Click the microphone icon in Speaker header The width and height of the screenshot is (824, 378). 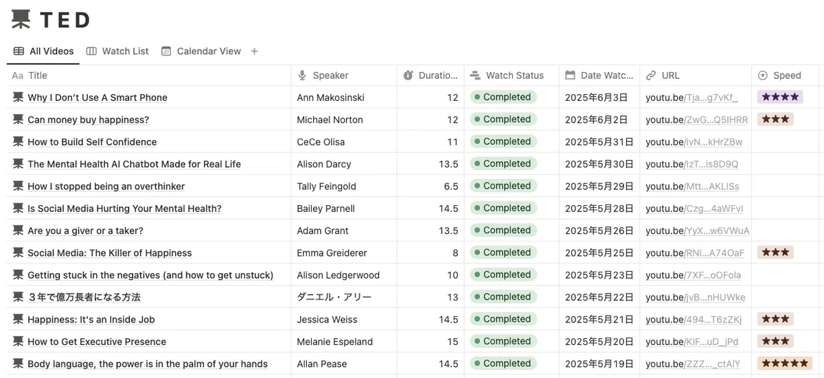(302, 75)
